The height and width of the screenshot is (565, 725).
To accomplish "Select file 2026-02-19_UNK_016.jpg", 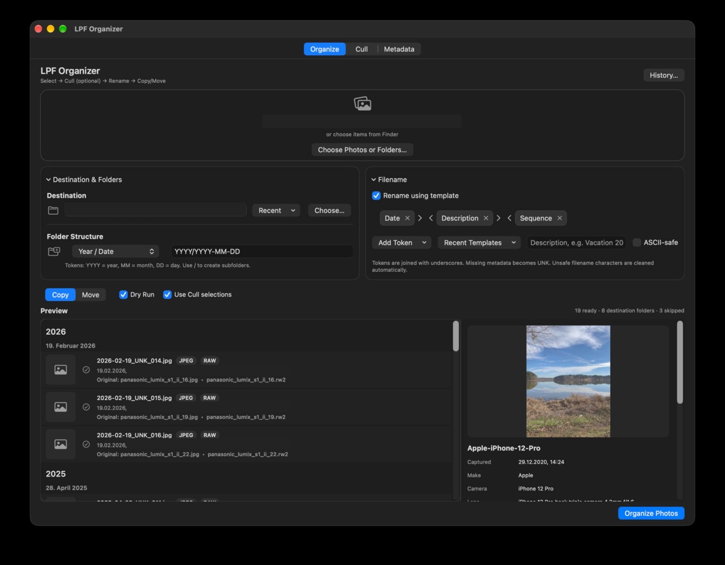I will 134,435.
